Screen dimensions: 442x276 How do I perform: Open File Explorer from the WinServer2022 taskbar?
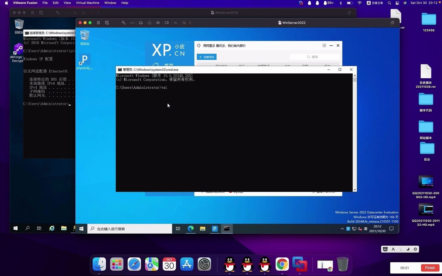pos(203,229)
